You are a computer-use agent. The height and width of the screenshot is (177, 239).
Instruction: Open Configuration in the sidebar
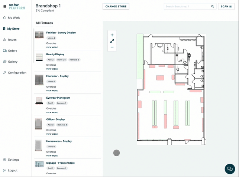point(17,73)
